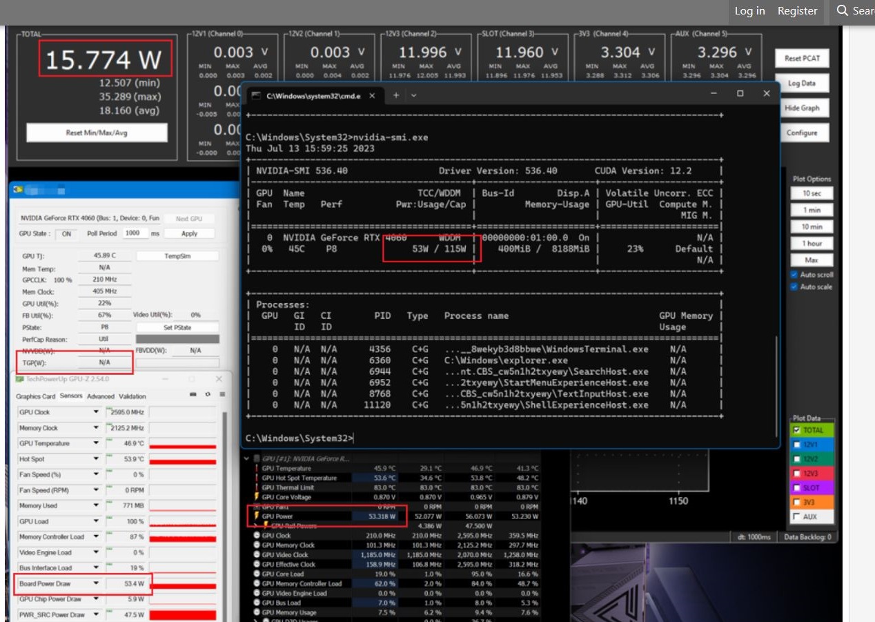Click icon beside GPU Memory Controller Load row
875x622 pixels.
[257, 583]
